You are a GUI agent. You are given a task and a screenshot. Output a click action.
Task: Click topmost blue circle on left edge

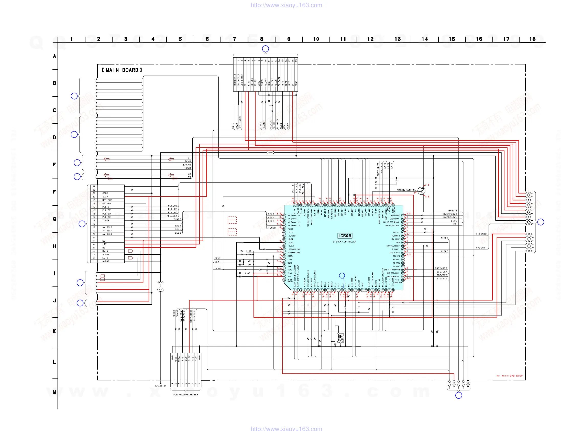[74, 96]
